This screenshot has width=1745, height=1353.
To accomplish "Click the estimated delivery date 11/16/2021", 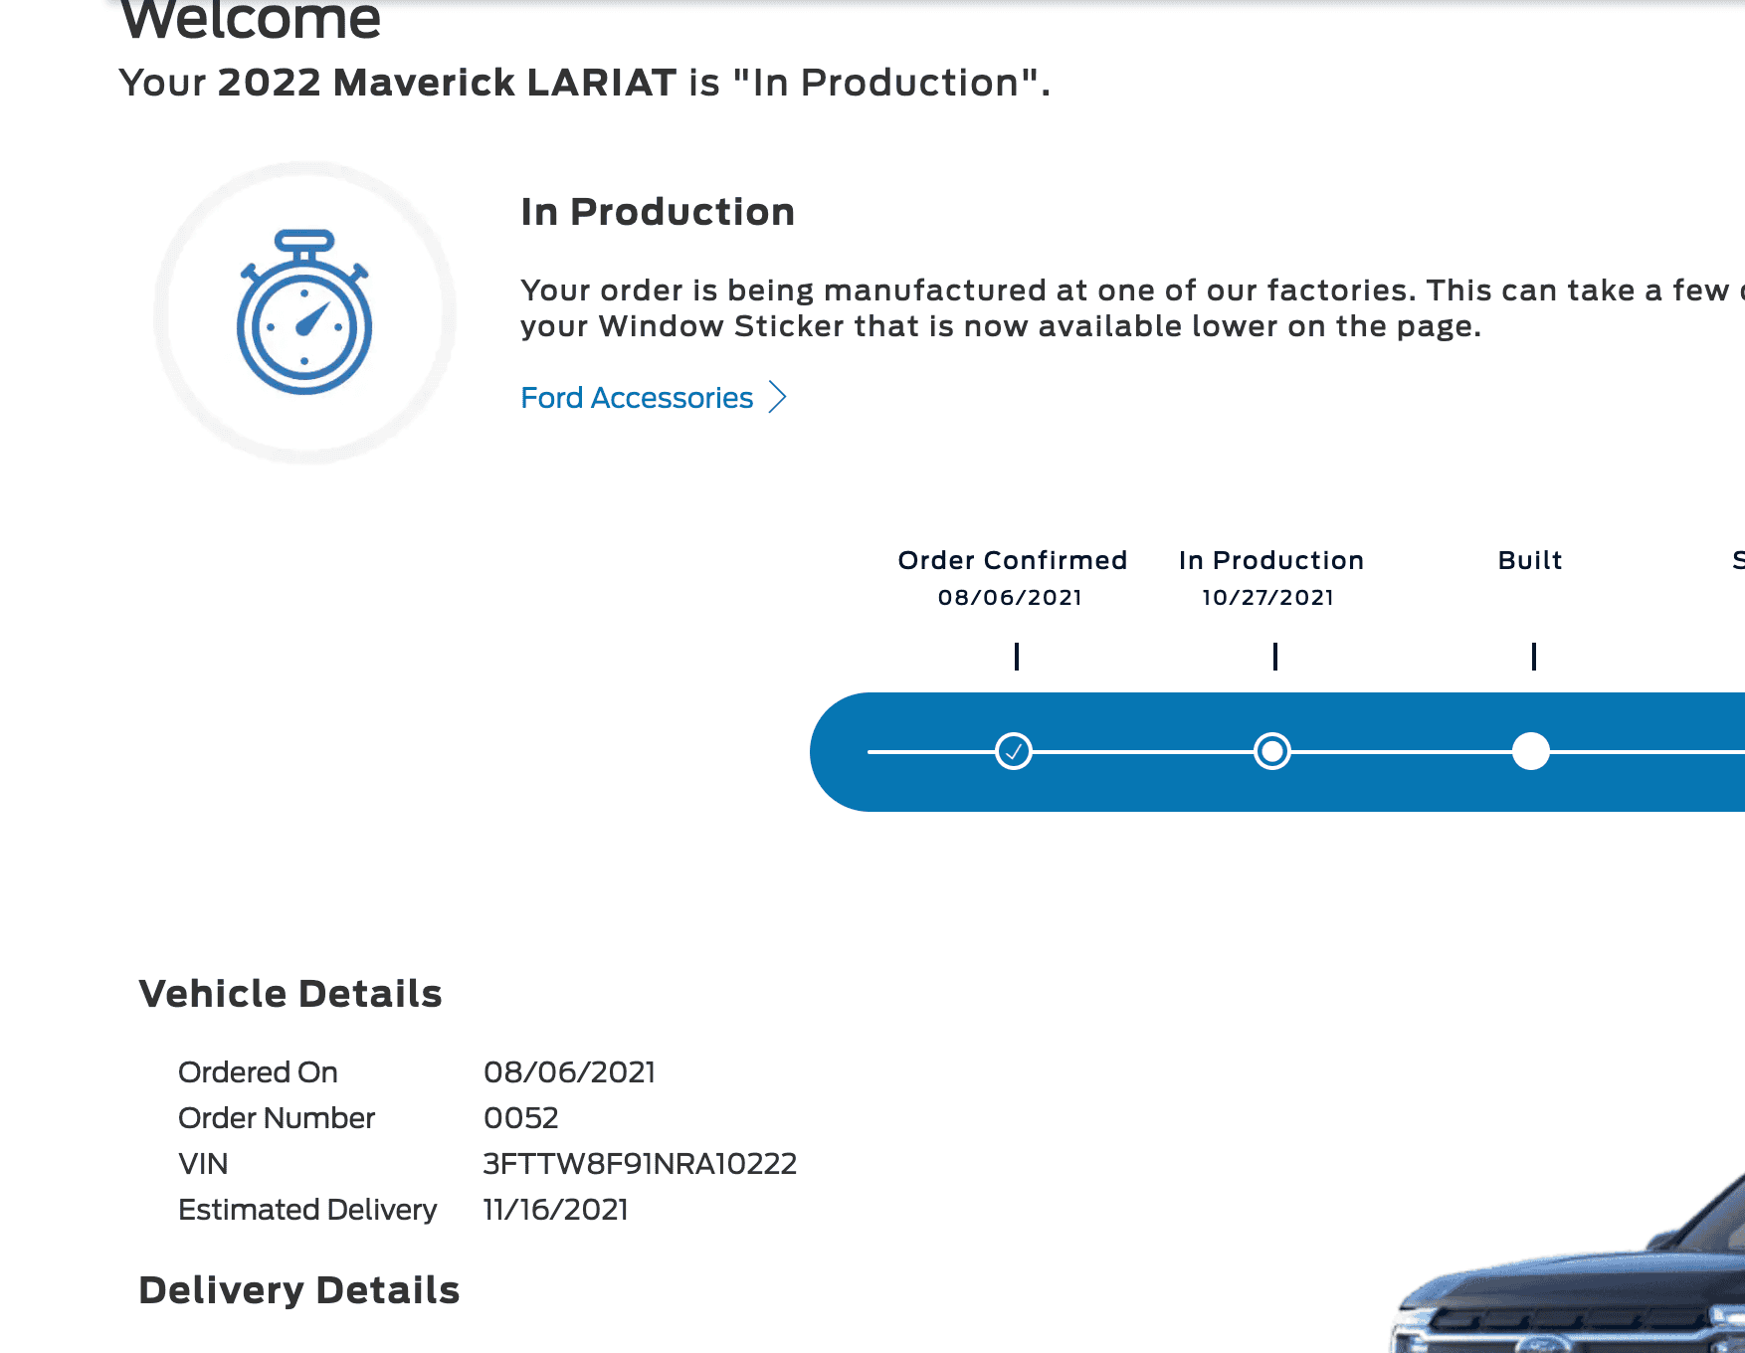I will pyautogui.click(x=556, y=1210).
